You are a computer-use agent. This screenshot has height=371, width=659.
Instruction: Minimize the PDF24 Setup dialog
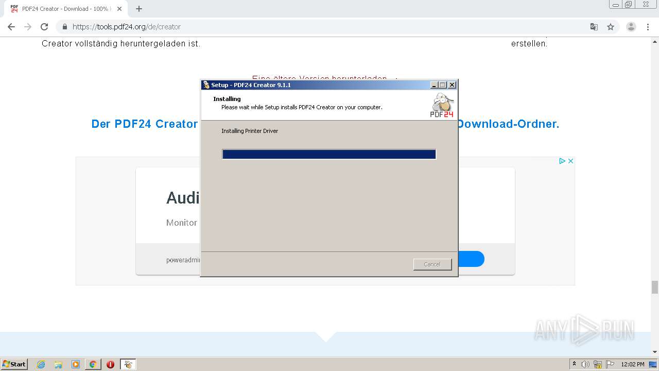434,85
